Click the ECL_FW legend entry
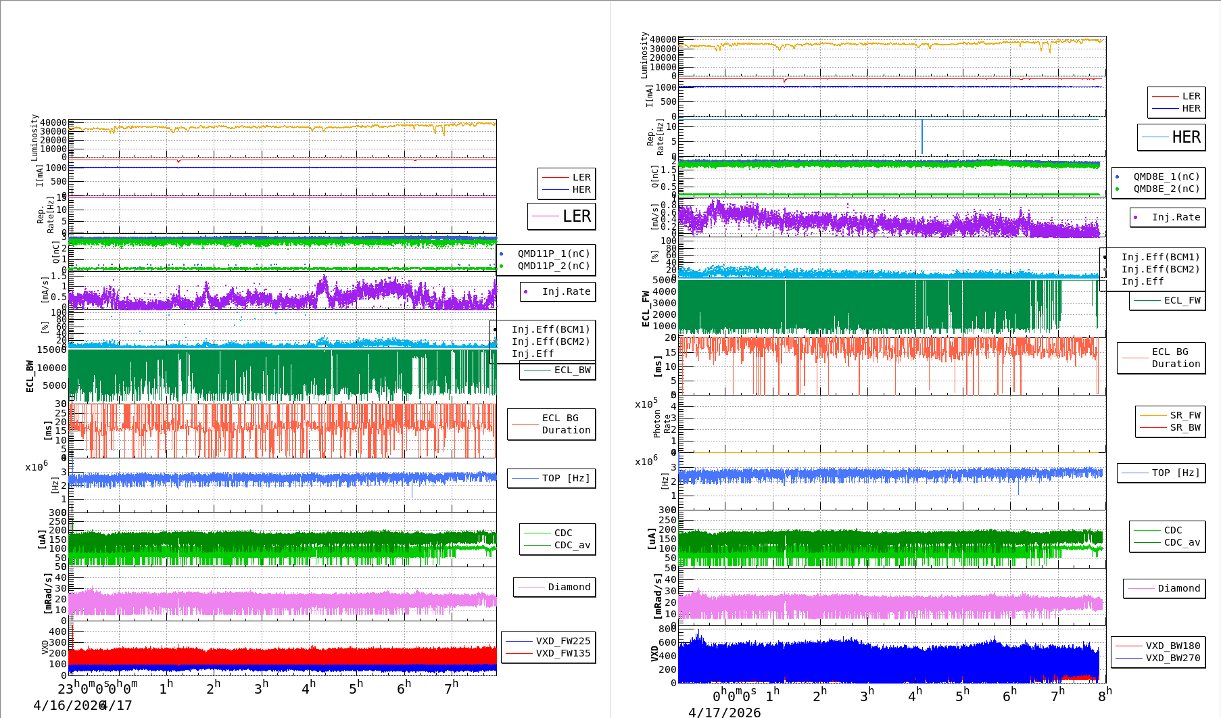 [x=1182, y=300]
